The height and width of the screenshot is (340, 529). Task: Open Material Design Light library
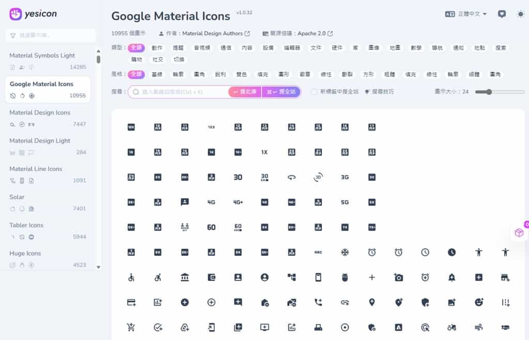click(48, 146)
